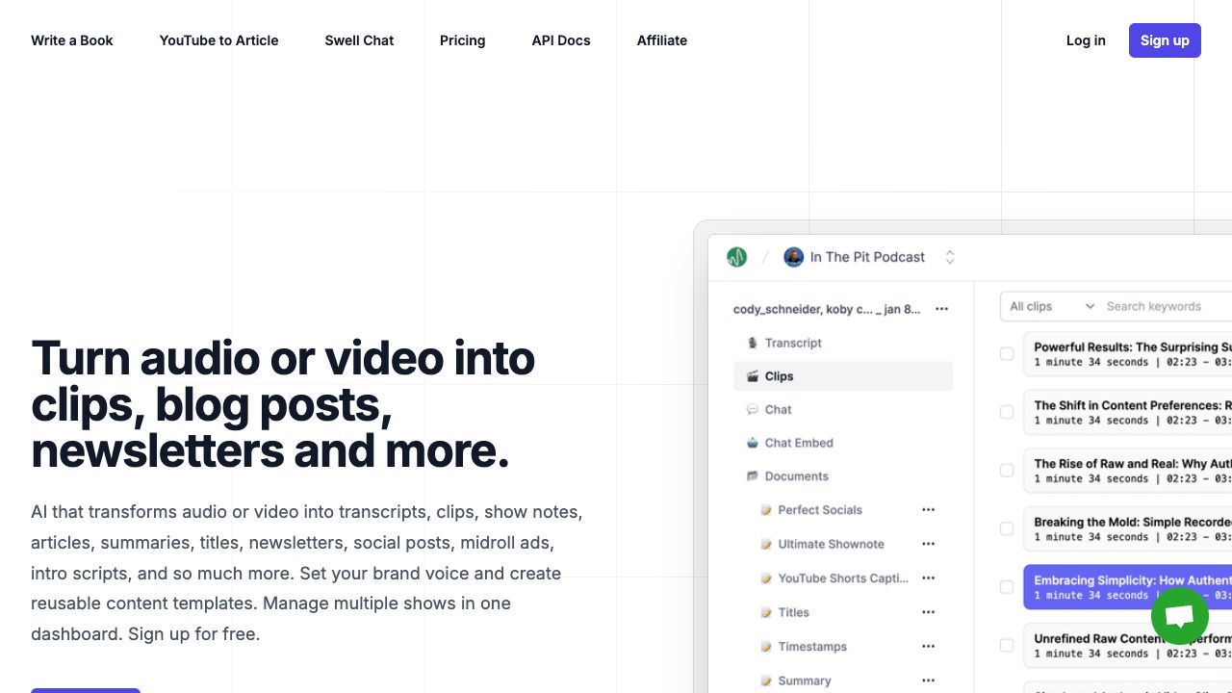
Task: Open API Docs from top navigation
Action: click(560, 40)
